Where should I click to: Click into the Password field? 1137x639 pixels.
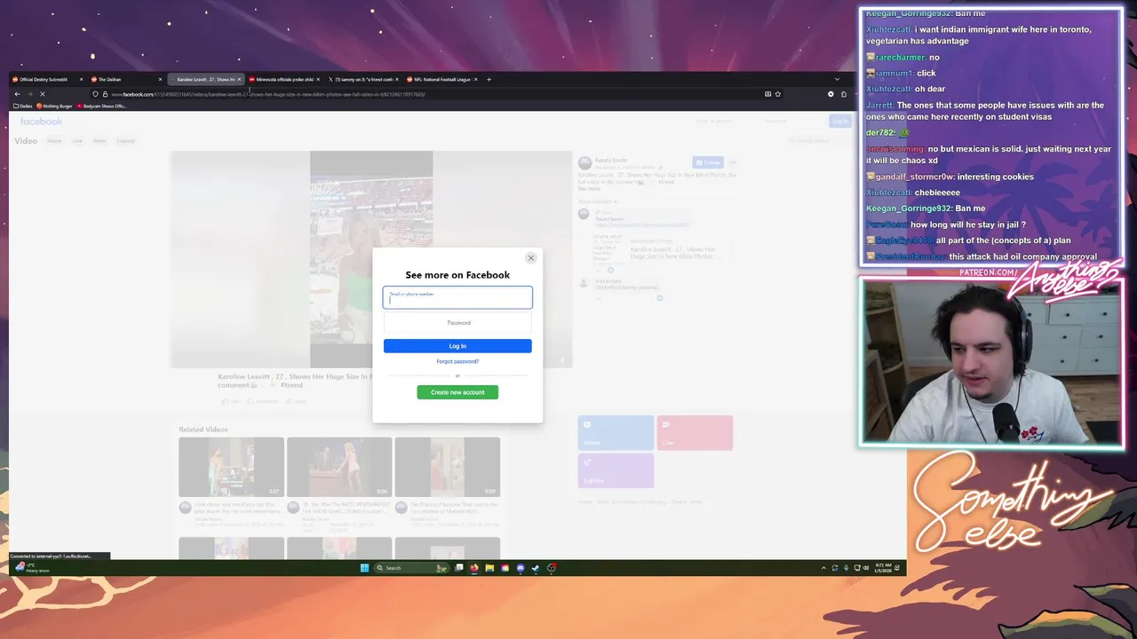pyautogui.click(x=457, y=323)
